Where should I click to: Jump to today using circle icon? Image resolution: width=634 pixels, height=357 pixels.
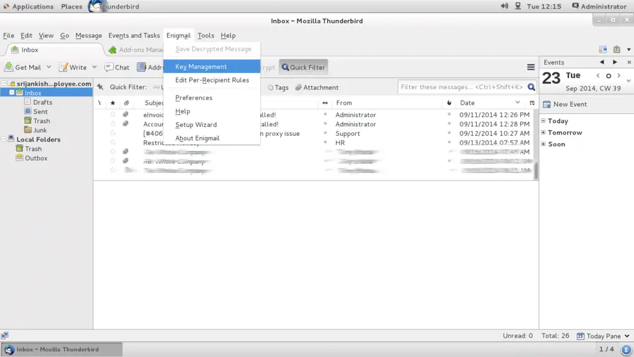609,76
